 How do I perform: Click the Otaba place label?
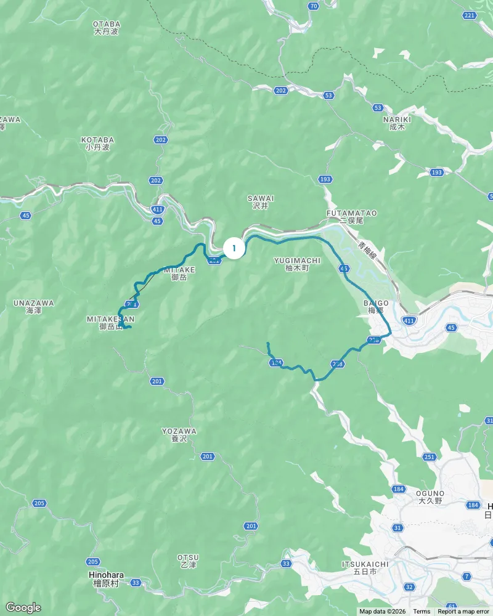click(x=107, y=28)
